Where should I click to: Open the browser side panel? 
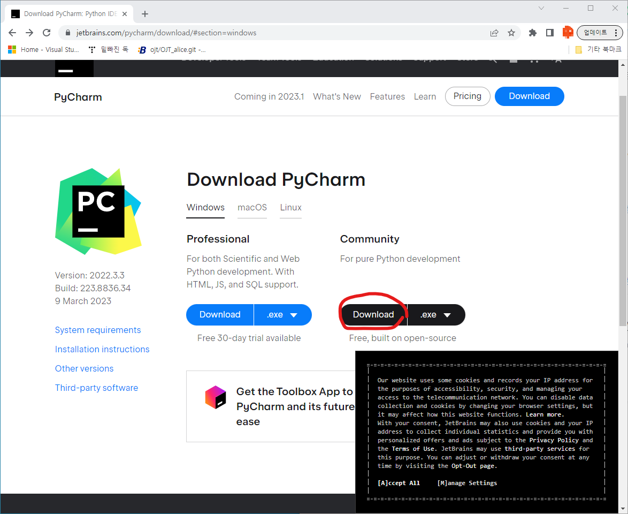coord(550,33)
